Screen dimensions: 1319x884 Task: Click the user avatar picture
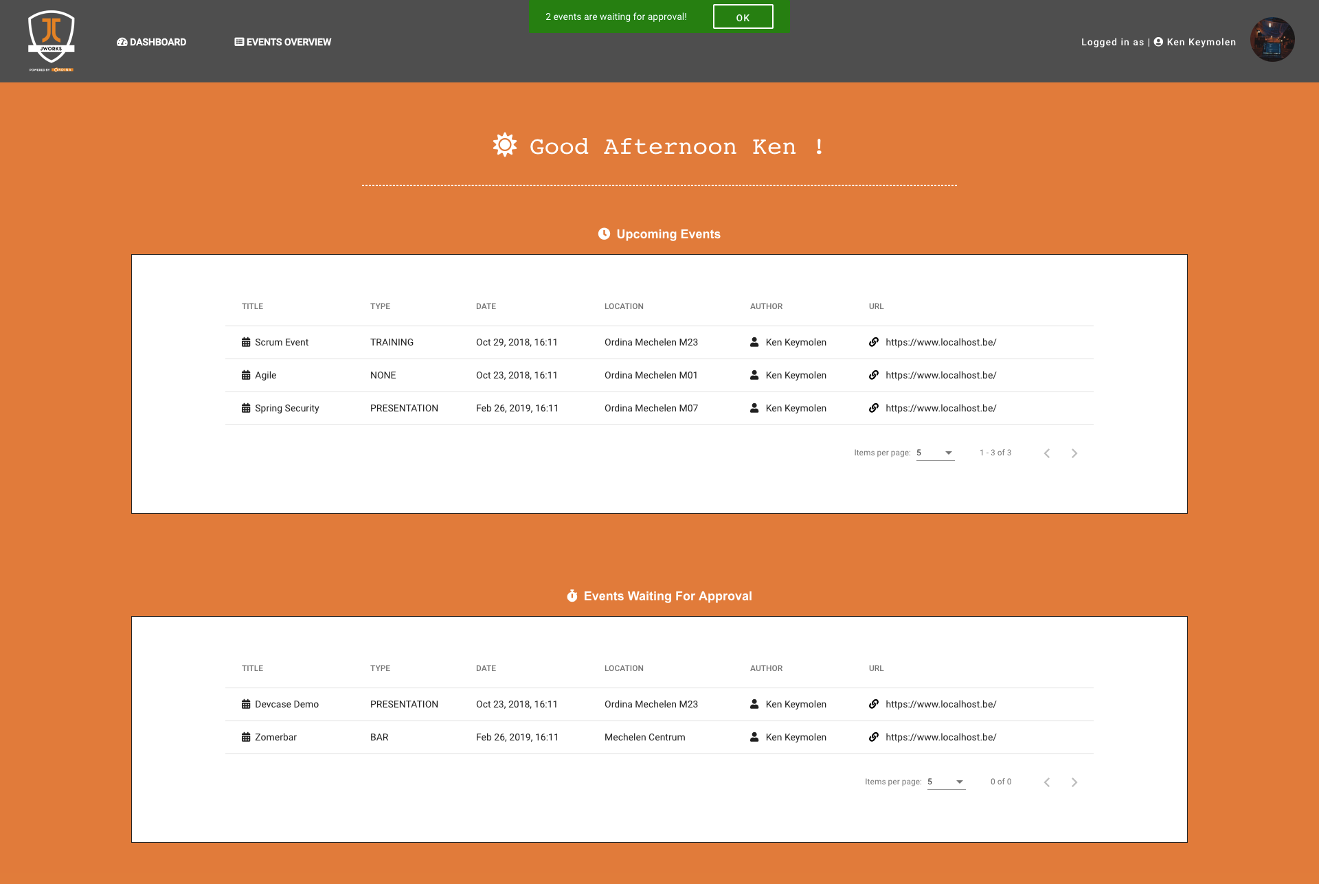click(1272, 40)
